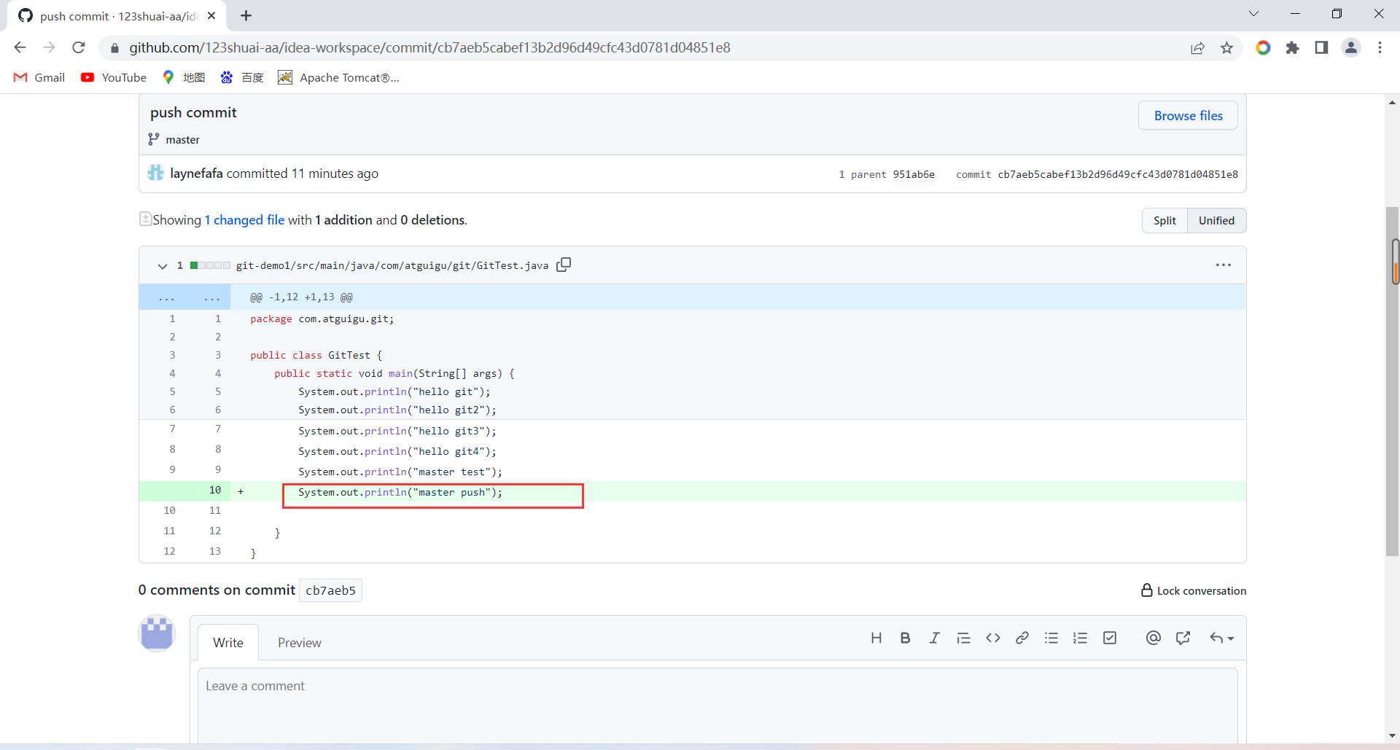
Task: Insert a quote block
Action: tap(963, 638)
